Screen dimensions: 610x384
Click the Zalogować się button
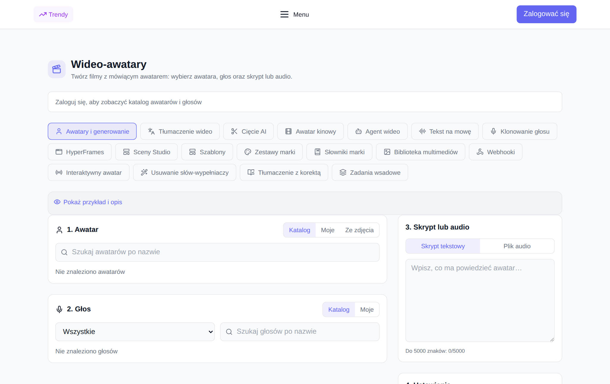[546, 14]
